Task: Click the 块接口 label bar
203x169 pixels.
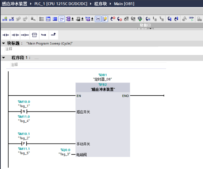Action: point(145,25)
